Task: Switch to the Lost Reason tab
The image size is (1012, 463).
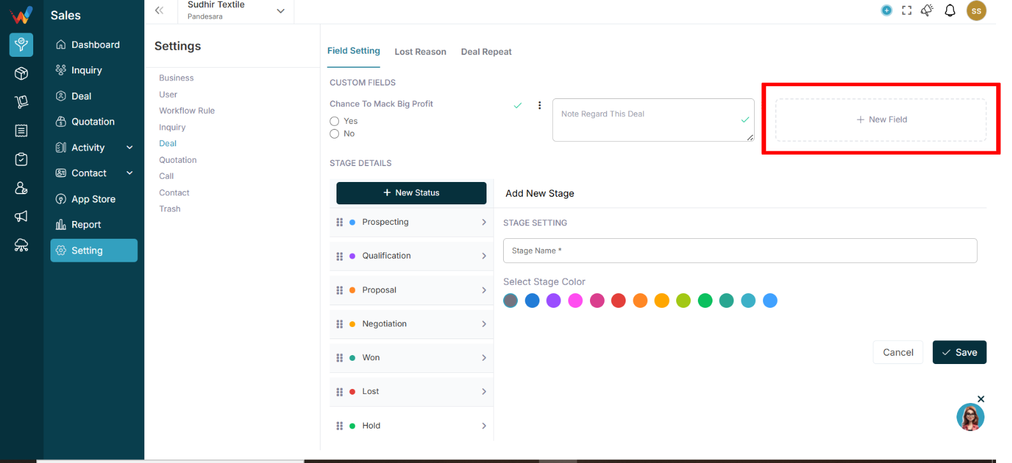Action: click(x=420, y=52)
